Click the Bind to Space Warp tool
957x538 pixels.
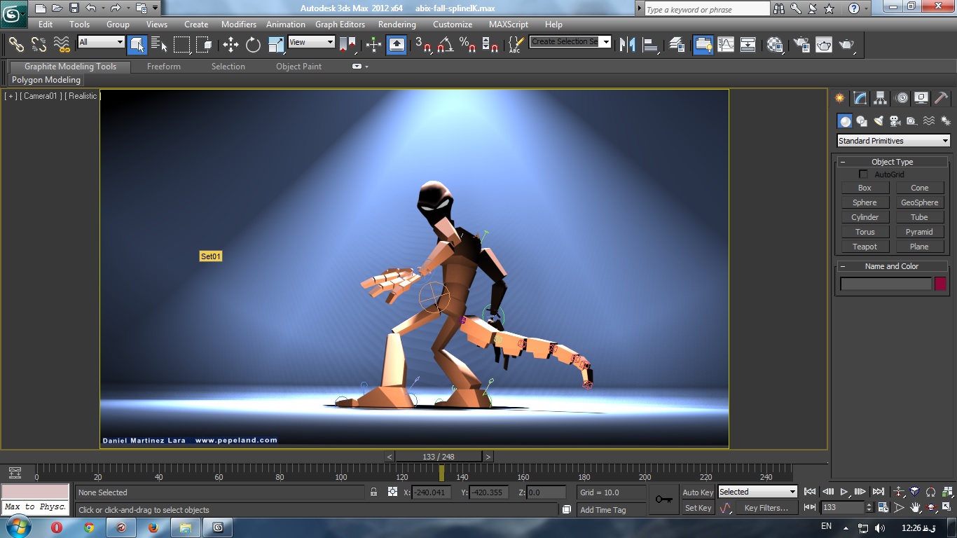(62, 45)
